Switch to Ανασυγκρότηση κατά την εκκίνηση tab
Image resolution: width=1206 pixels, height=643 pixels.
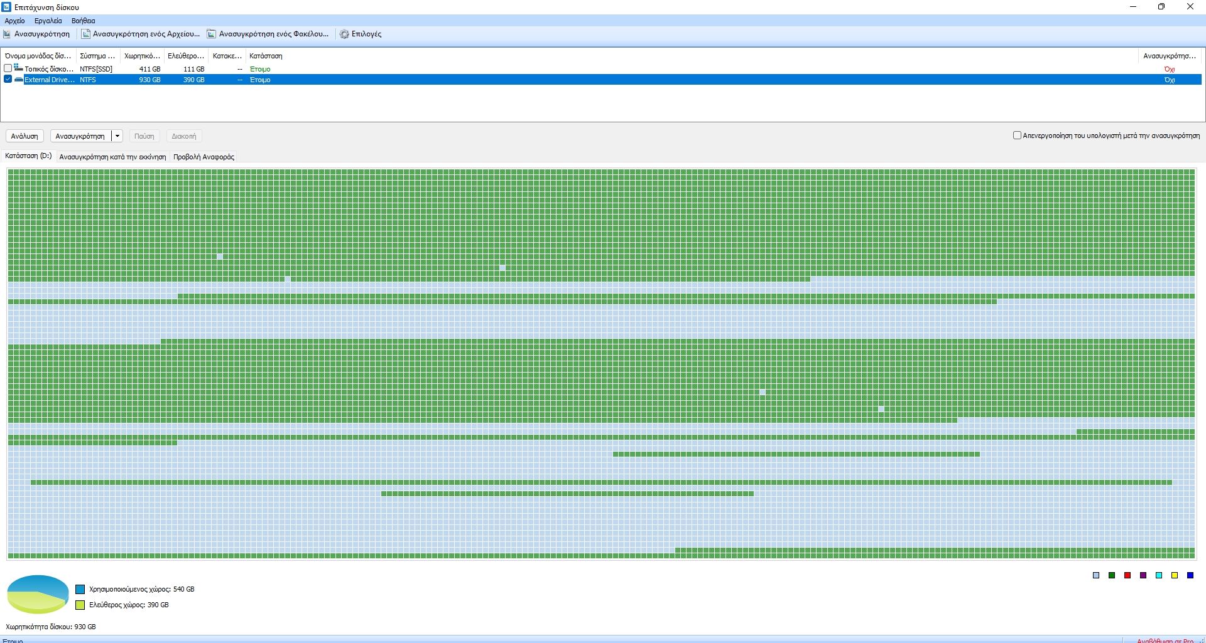[112, 157]
